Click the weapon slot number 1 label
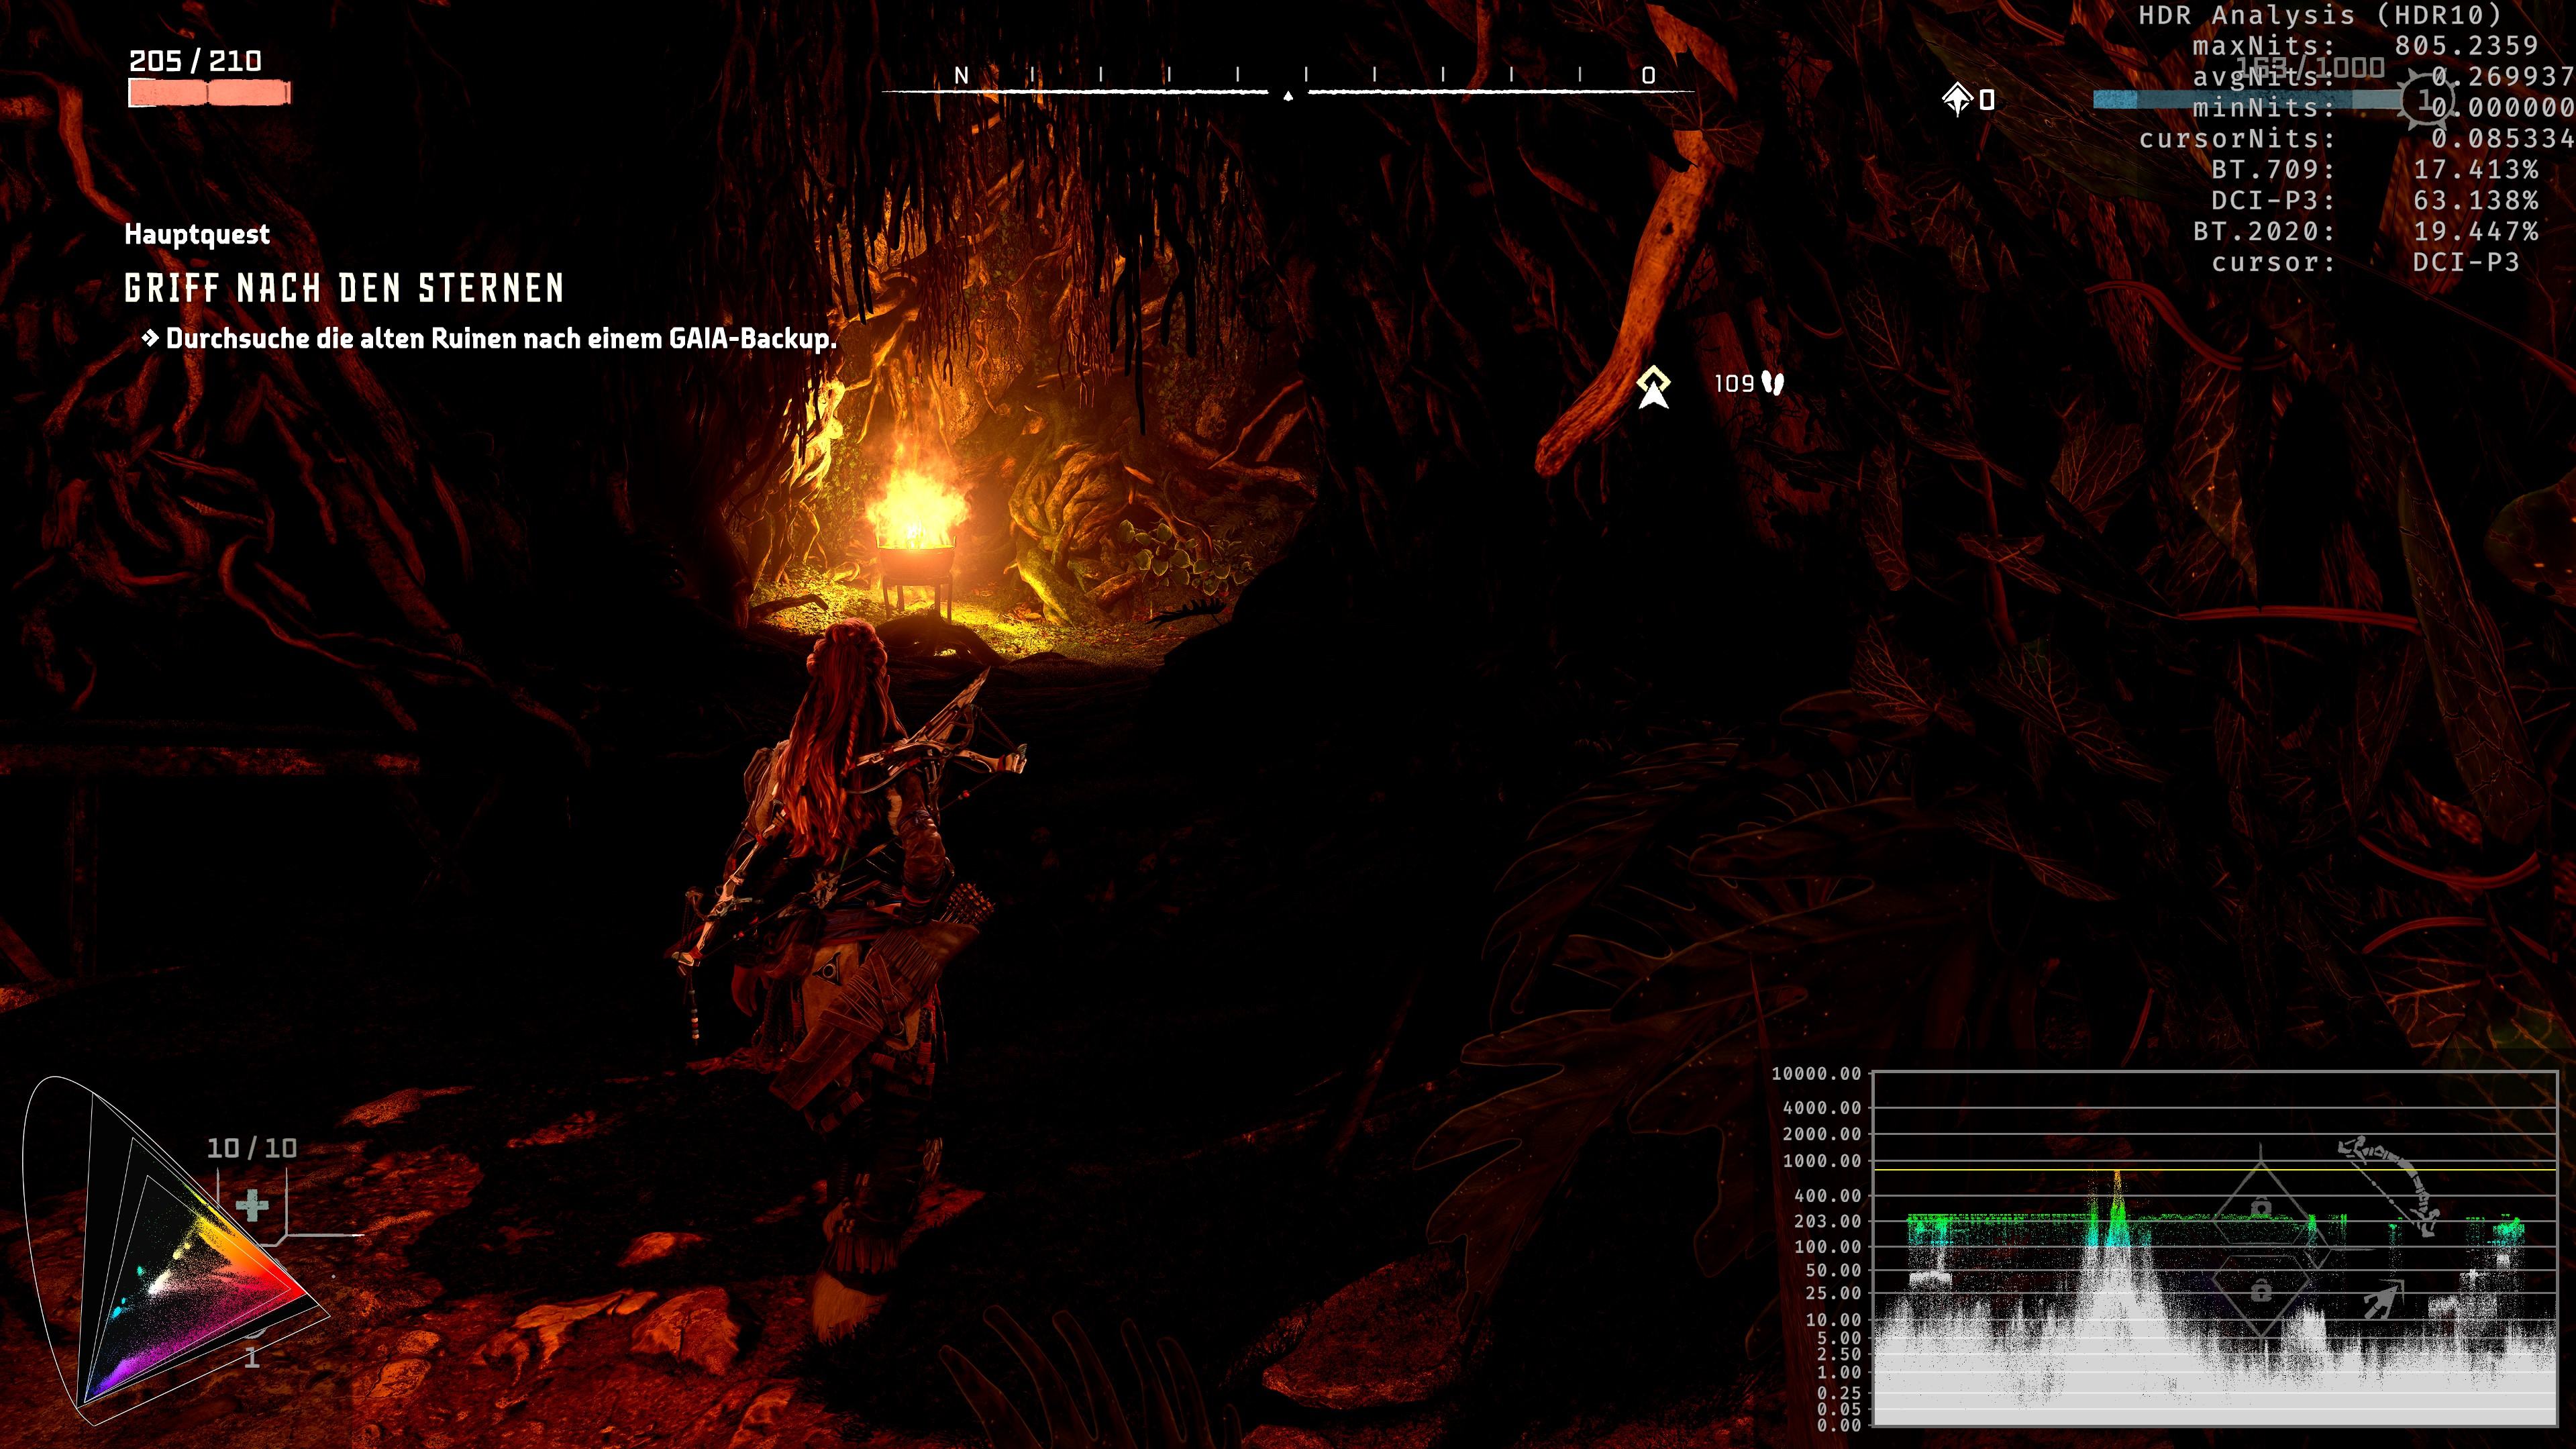Viewport: 2576px width, 1449px height. click(x=252, y=1358)
